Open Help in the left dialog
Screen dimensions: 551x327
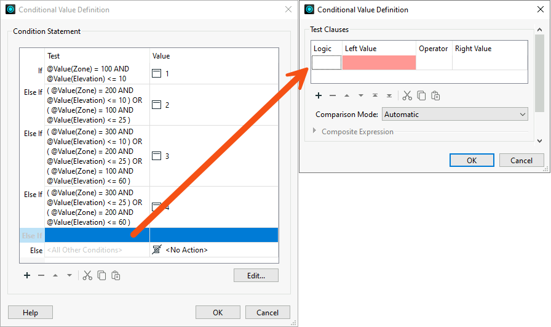30,312
